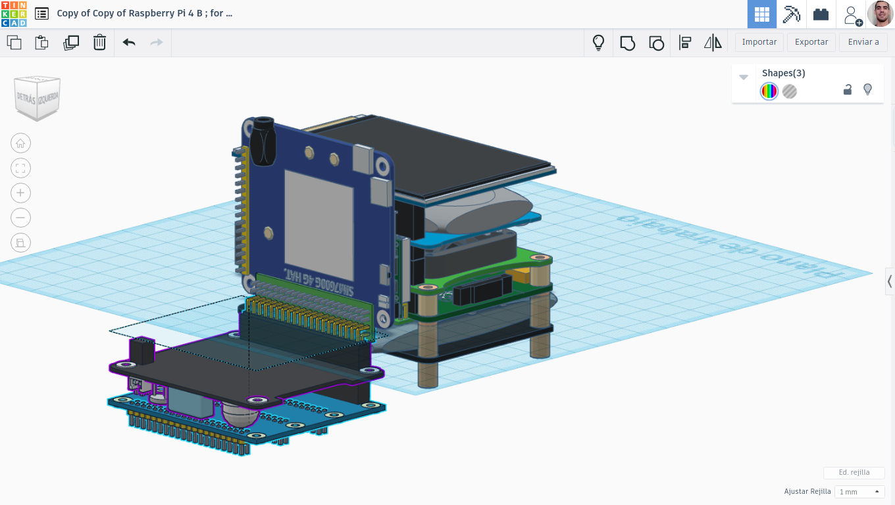895x505 pixels.
Task: Click the Exportar button
Action: pyautogui.click(x=811, y=42)
